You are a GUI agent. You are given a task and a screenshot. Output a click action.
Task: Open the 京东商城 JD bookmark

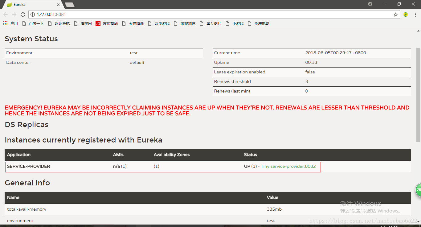[107, 23]
